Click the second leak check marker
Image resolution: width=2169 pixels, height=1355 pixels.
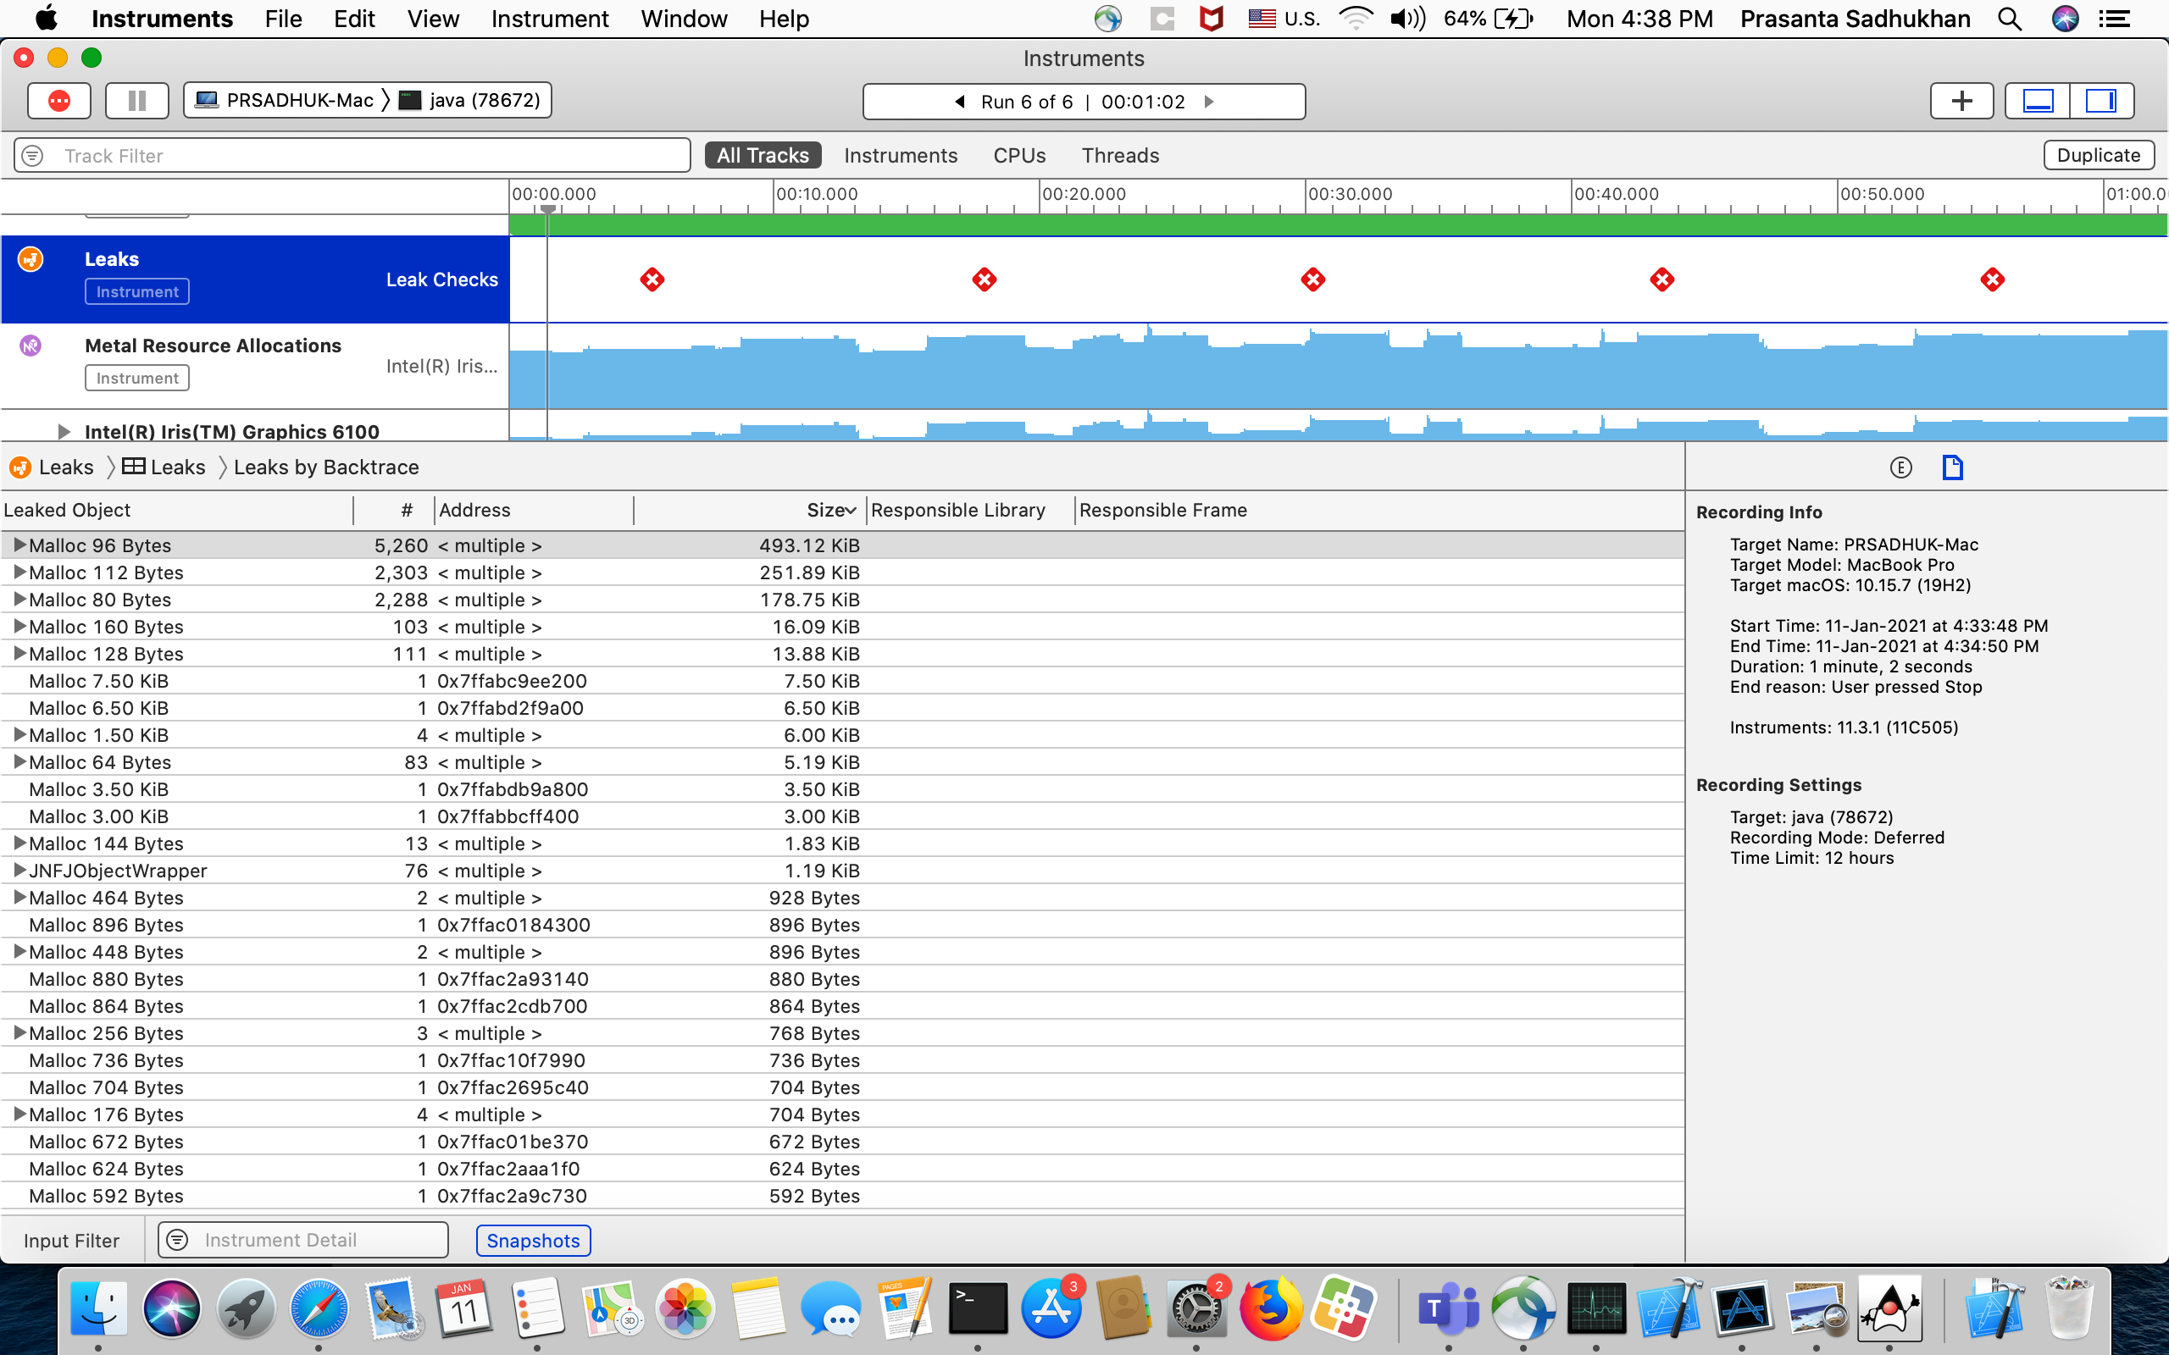click(985, 279)
